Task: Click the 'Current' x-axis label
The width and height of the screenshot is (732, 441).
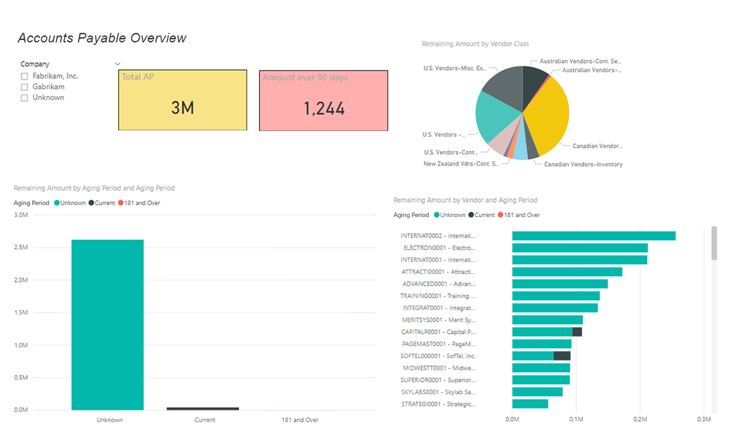Action: tap(204, 420)
